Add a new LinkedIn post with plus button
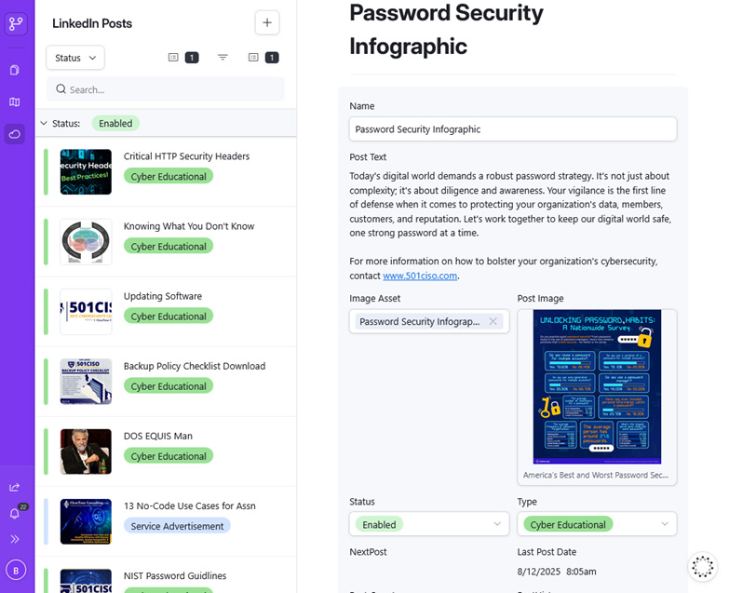Image resolution: width=729 pixels, height=593 pixels. [266, 23]
